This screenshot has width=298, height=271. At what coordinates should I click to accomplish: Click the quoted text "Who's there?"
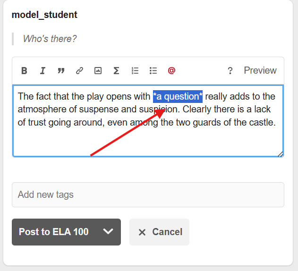pyautogui.click(x=50, y=39)
